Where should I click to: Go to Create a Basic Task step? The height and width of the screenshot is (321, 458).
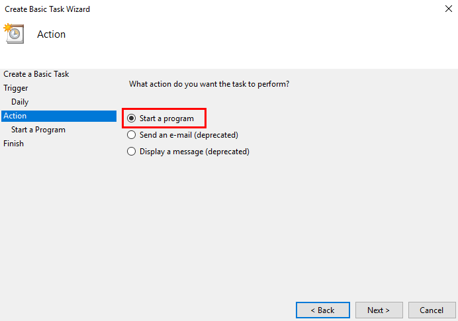[36, 74]
